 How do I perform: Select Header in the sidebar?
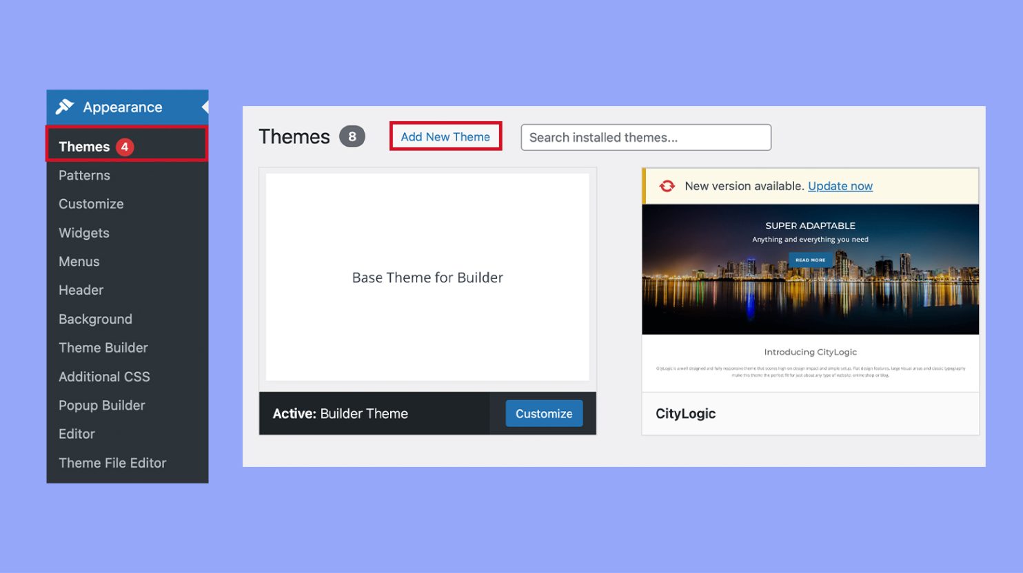(x=81, y=290)
